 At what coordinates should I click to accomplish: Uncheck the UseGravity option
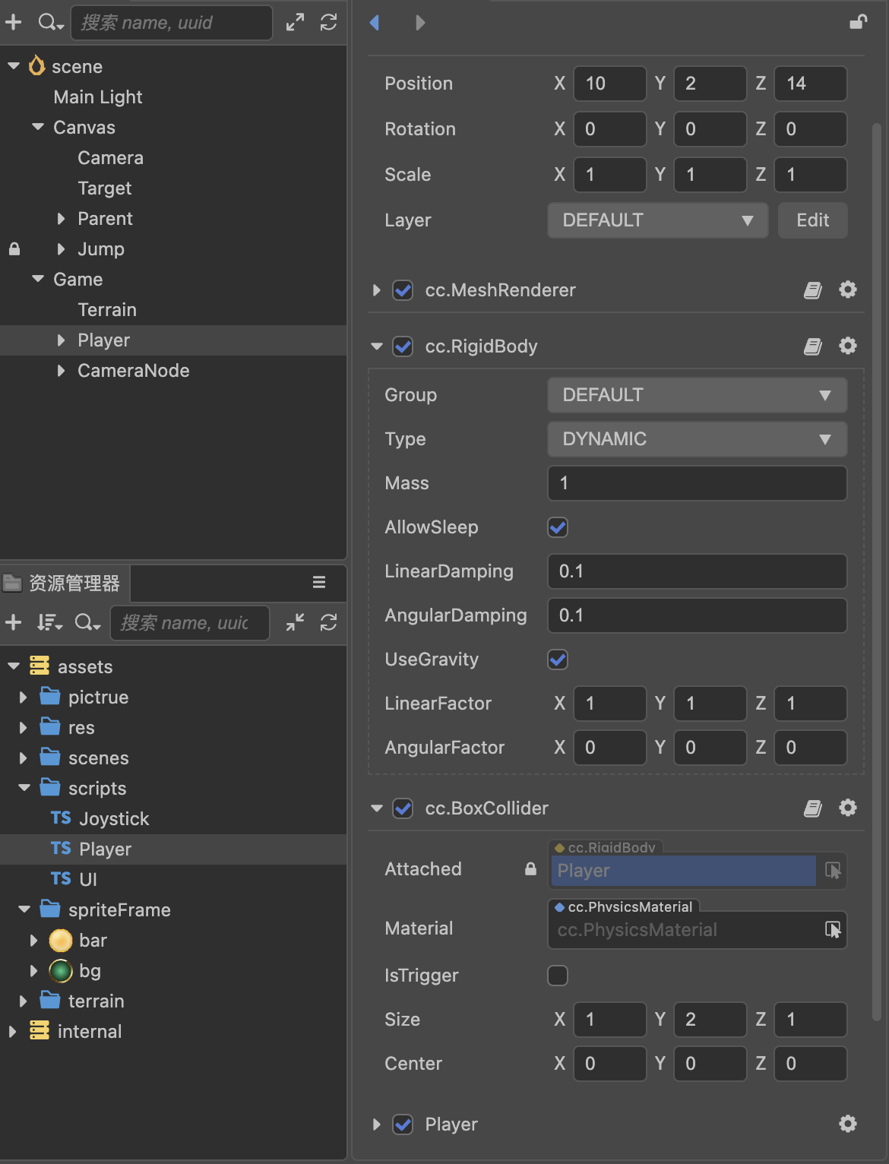[558, 659]
